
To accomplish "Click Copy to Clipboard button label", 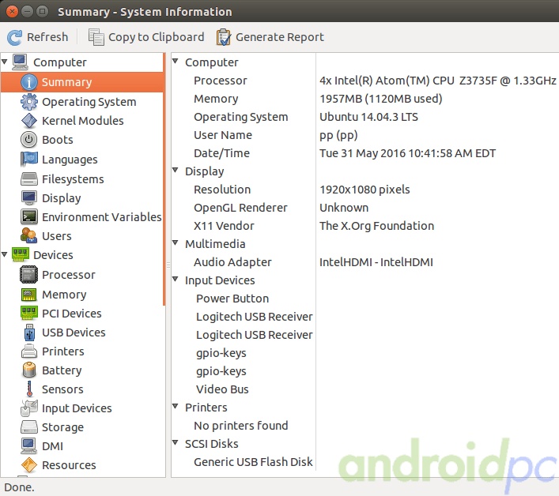I will [x=156, y=37].
